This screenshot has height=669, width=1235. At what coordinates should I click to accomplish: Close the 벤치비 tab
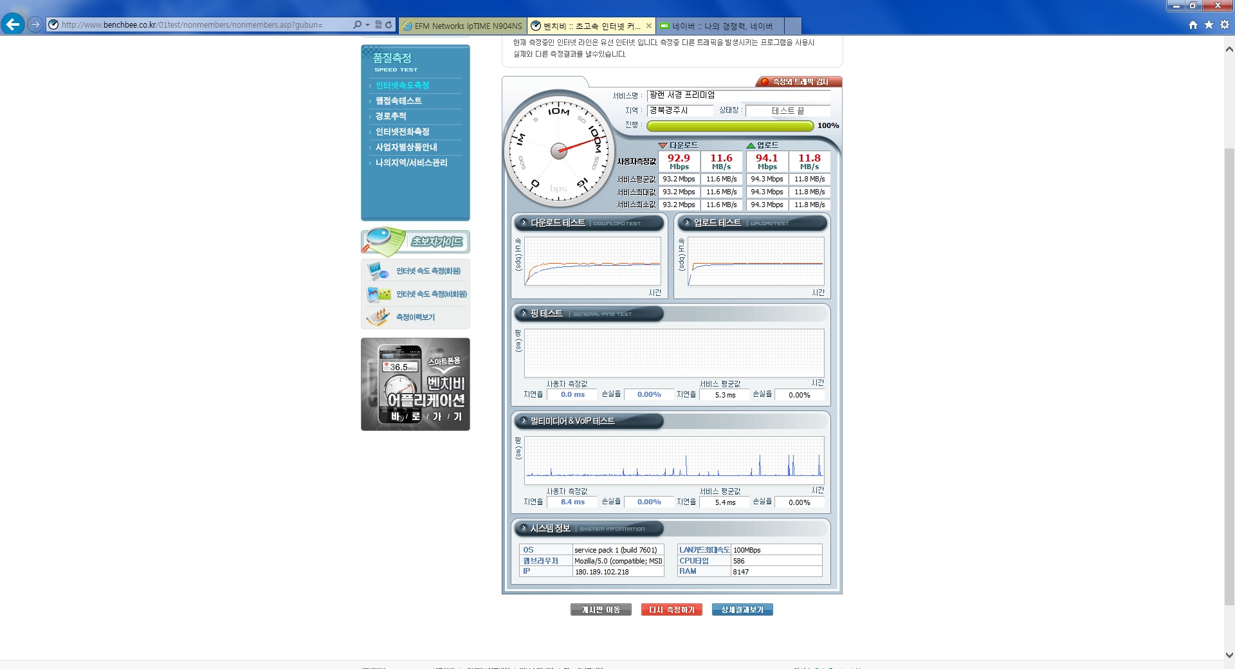[648, 26]
